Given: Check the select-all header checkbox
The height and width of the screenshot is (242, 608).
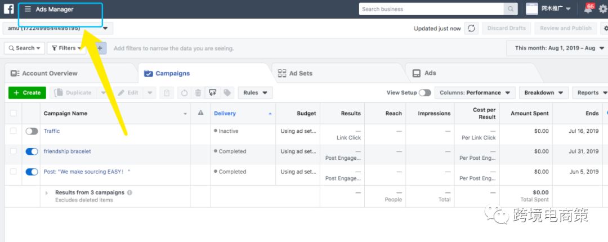Looking at the screenshot, I should tap(13, 113).
